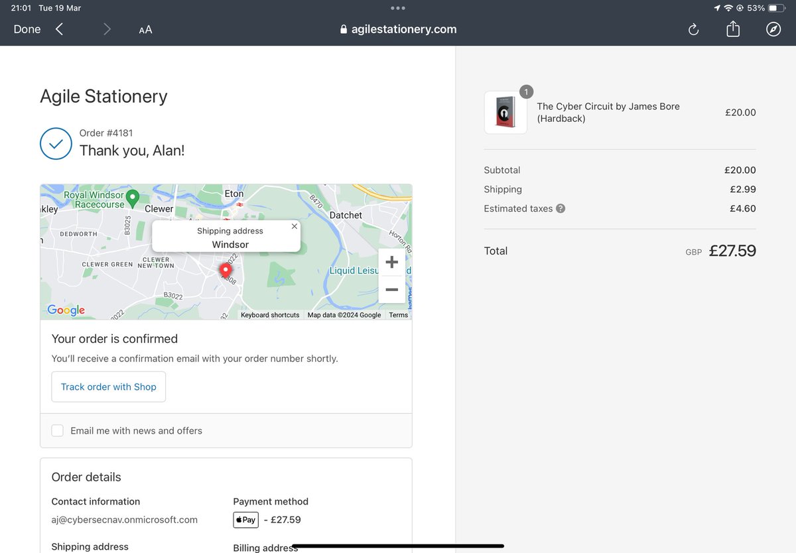Click the Order details heading
This screenshot has height=553, width=796.
point(86,477)
